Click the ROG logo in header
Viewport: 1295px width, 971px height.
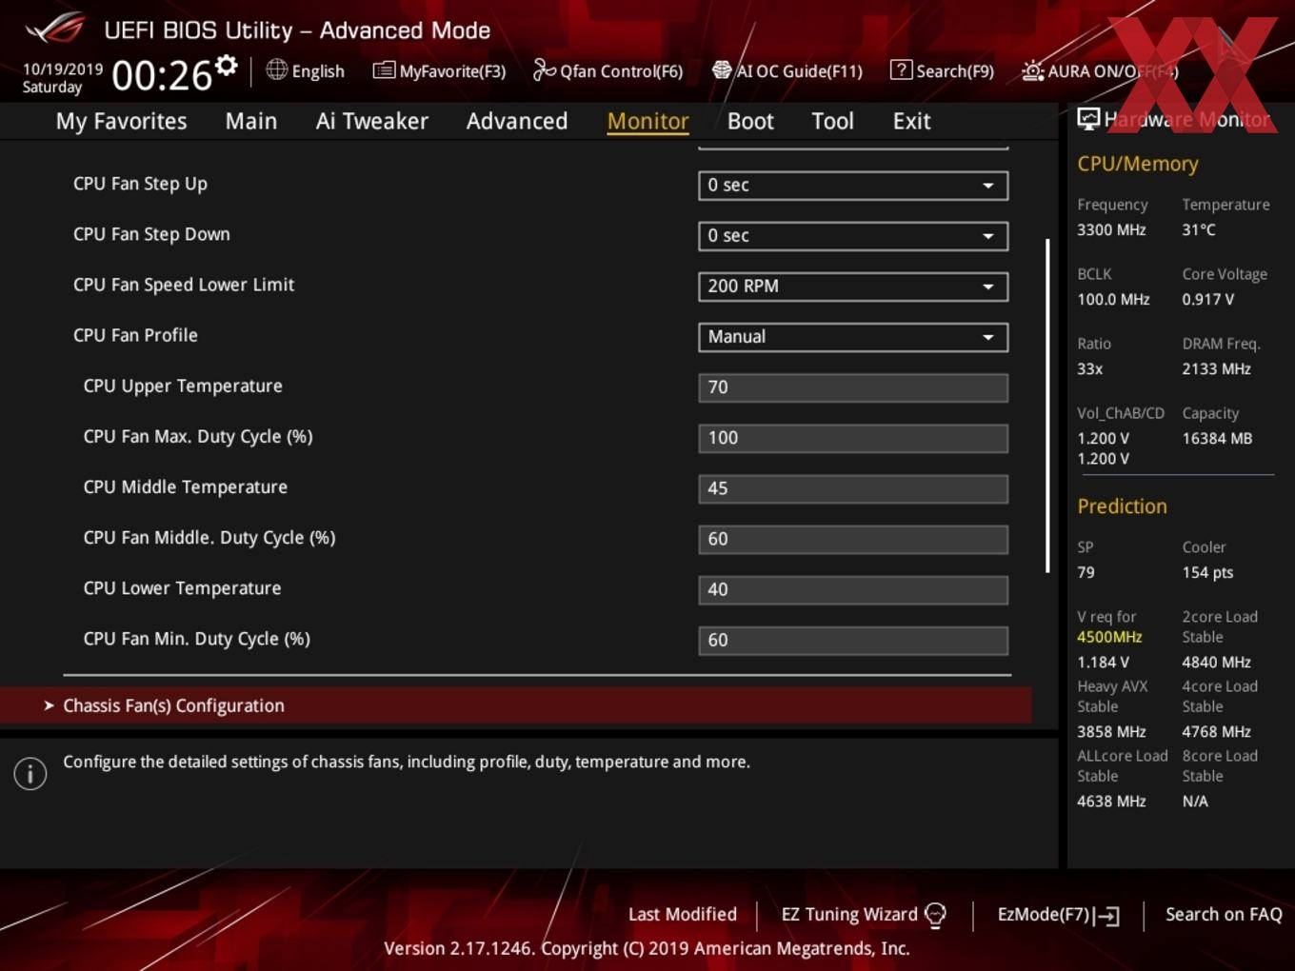55,29
